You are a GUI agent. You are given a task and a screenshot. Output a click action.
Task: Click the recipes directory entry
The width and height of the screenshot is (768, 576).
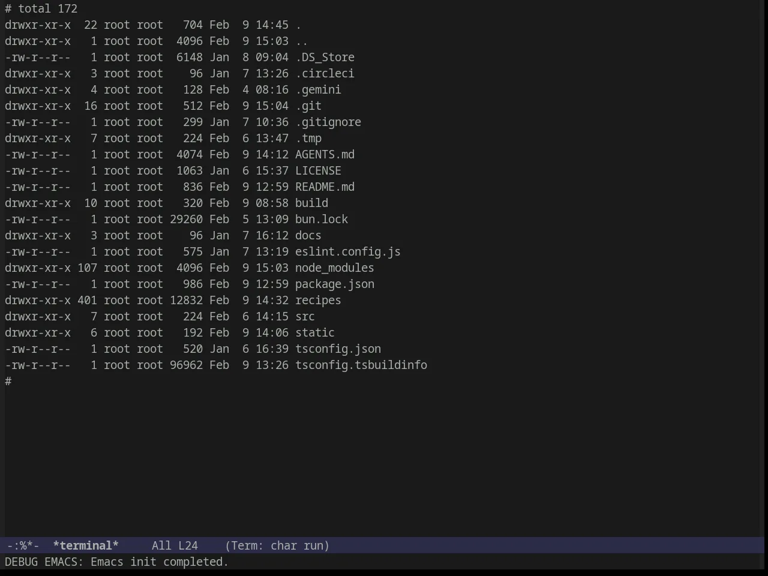(318, 301)
